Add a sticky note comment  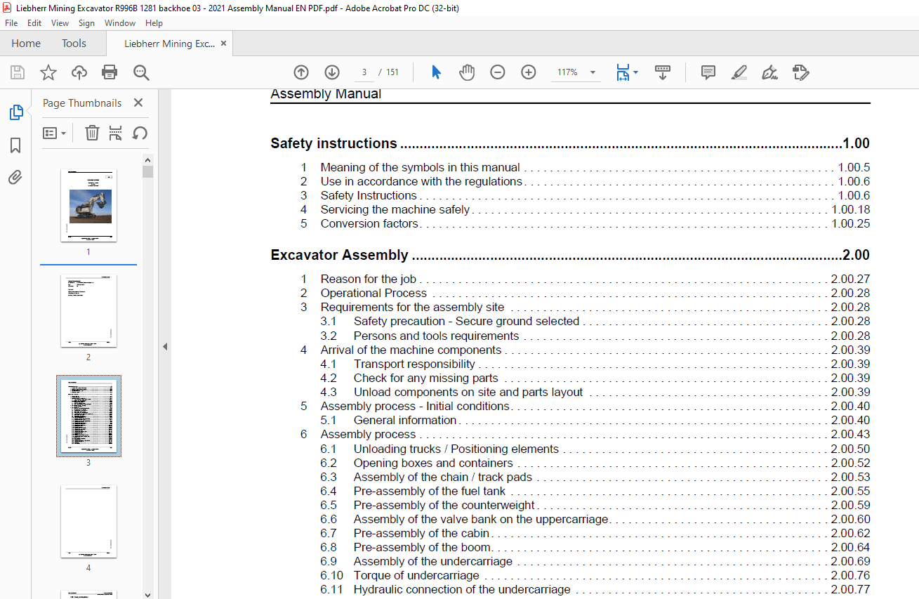[708, 72]
